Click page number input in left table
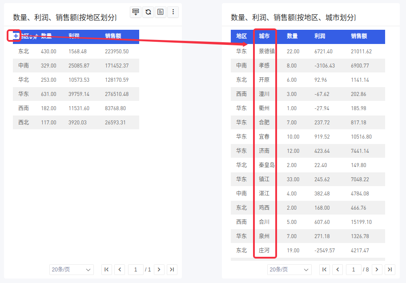This screenshot has height=283, width=406. (x=136, y=269)
